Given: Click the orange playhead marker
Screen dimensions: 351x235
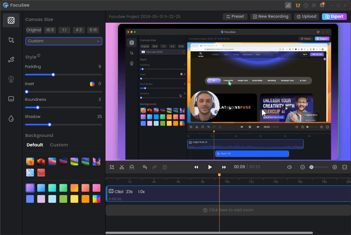Looking at the screenshot, I should [x=219, y=175].
